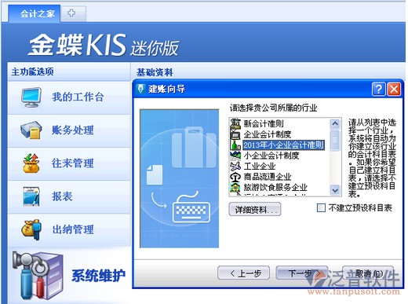The height and width of the screenshot is (304, 408).
Task: Open 我的工作台 monitor icon
Action: point(31,97)
